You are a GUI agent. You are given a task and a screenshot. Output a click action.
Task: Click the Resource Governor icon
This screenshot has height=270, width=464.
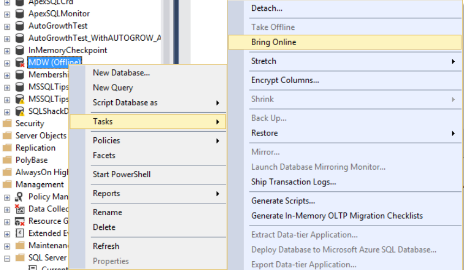tap(20, 221)
